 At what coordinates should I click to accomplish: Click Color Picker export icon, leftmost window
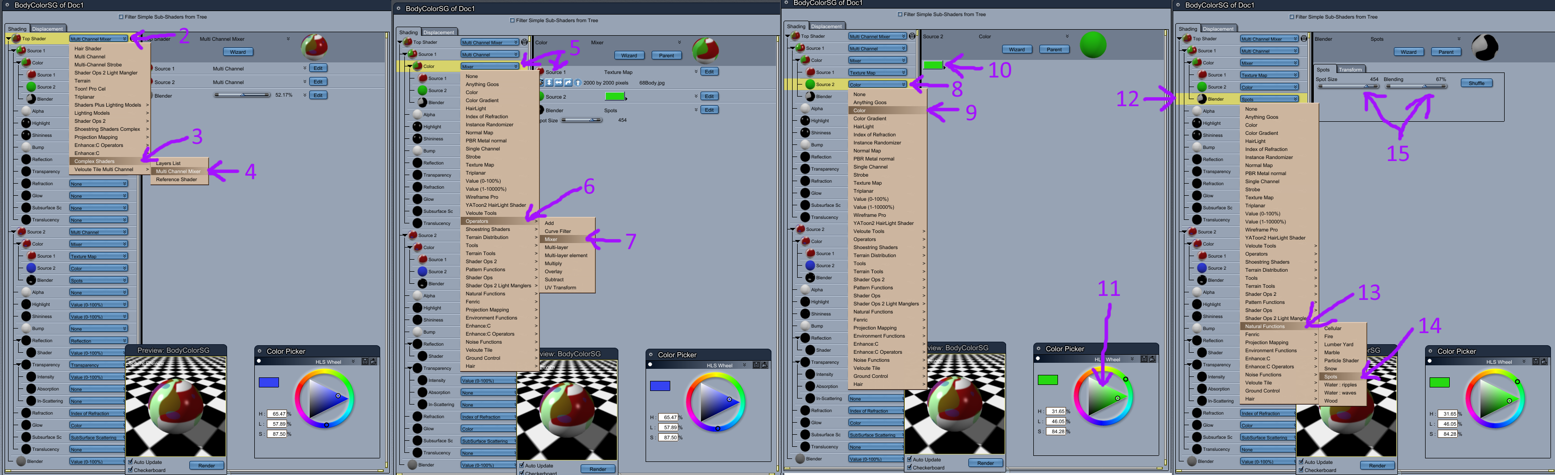[374, 361]
